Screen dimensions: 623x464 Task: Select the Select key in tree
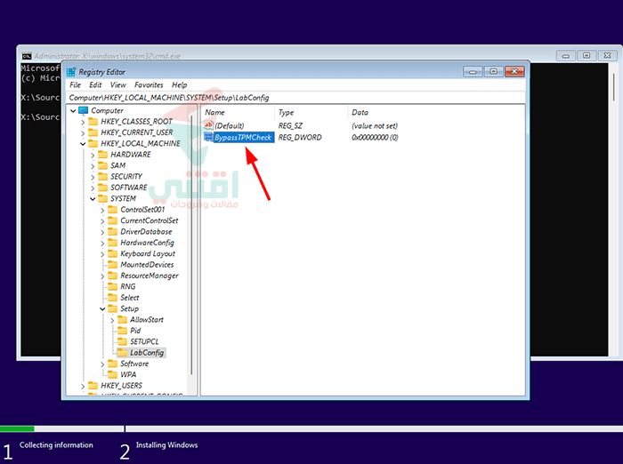pos(130,298)
